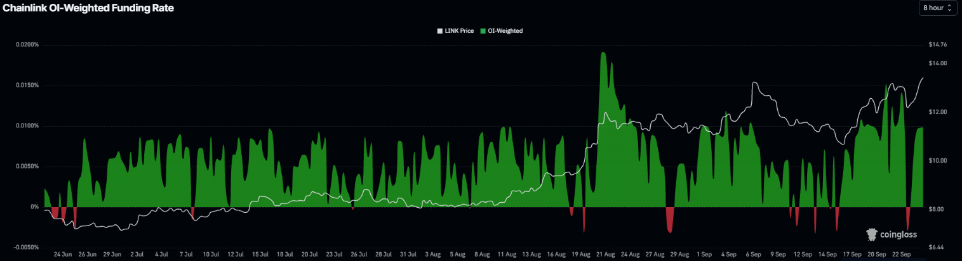Click the chart title Chainlink OI-Weighted Funding Rate

(x=89, y=9)
